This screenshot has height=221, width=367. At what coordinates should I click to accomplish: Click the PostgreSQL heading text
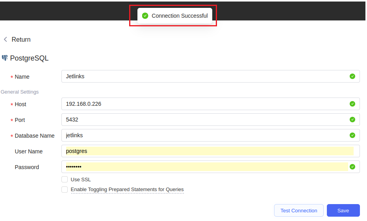(x=29, y=58)
